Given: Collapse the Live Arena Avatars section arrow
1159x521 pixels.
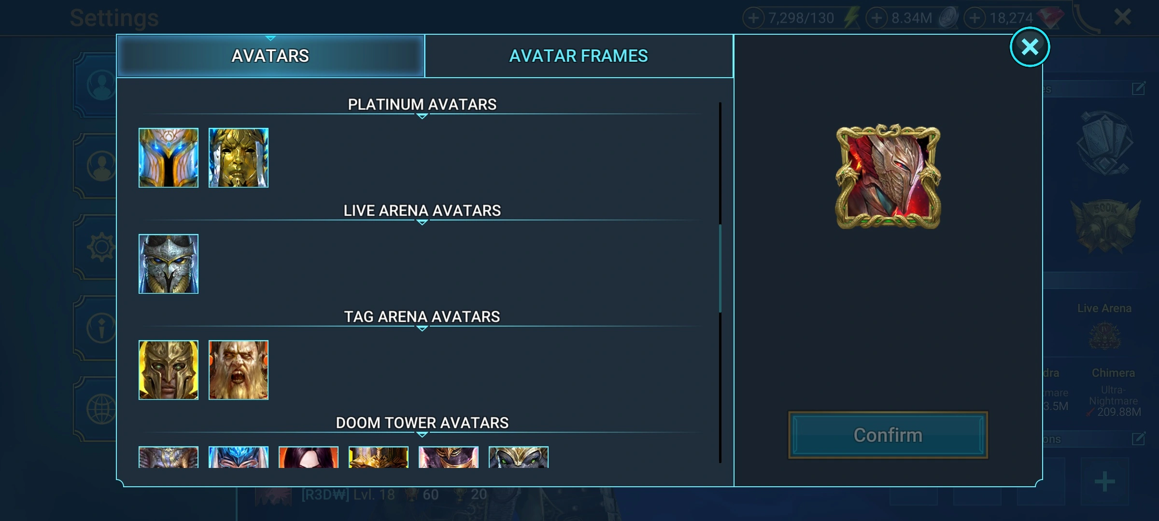Looking at the screenshot, I should click(422, 222).
